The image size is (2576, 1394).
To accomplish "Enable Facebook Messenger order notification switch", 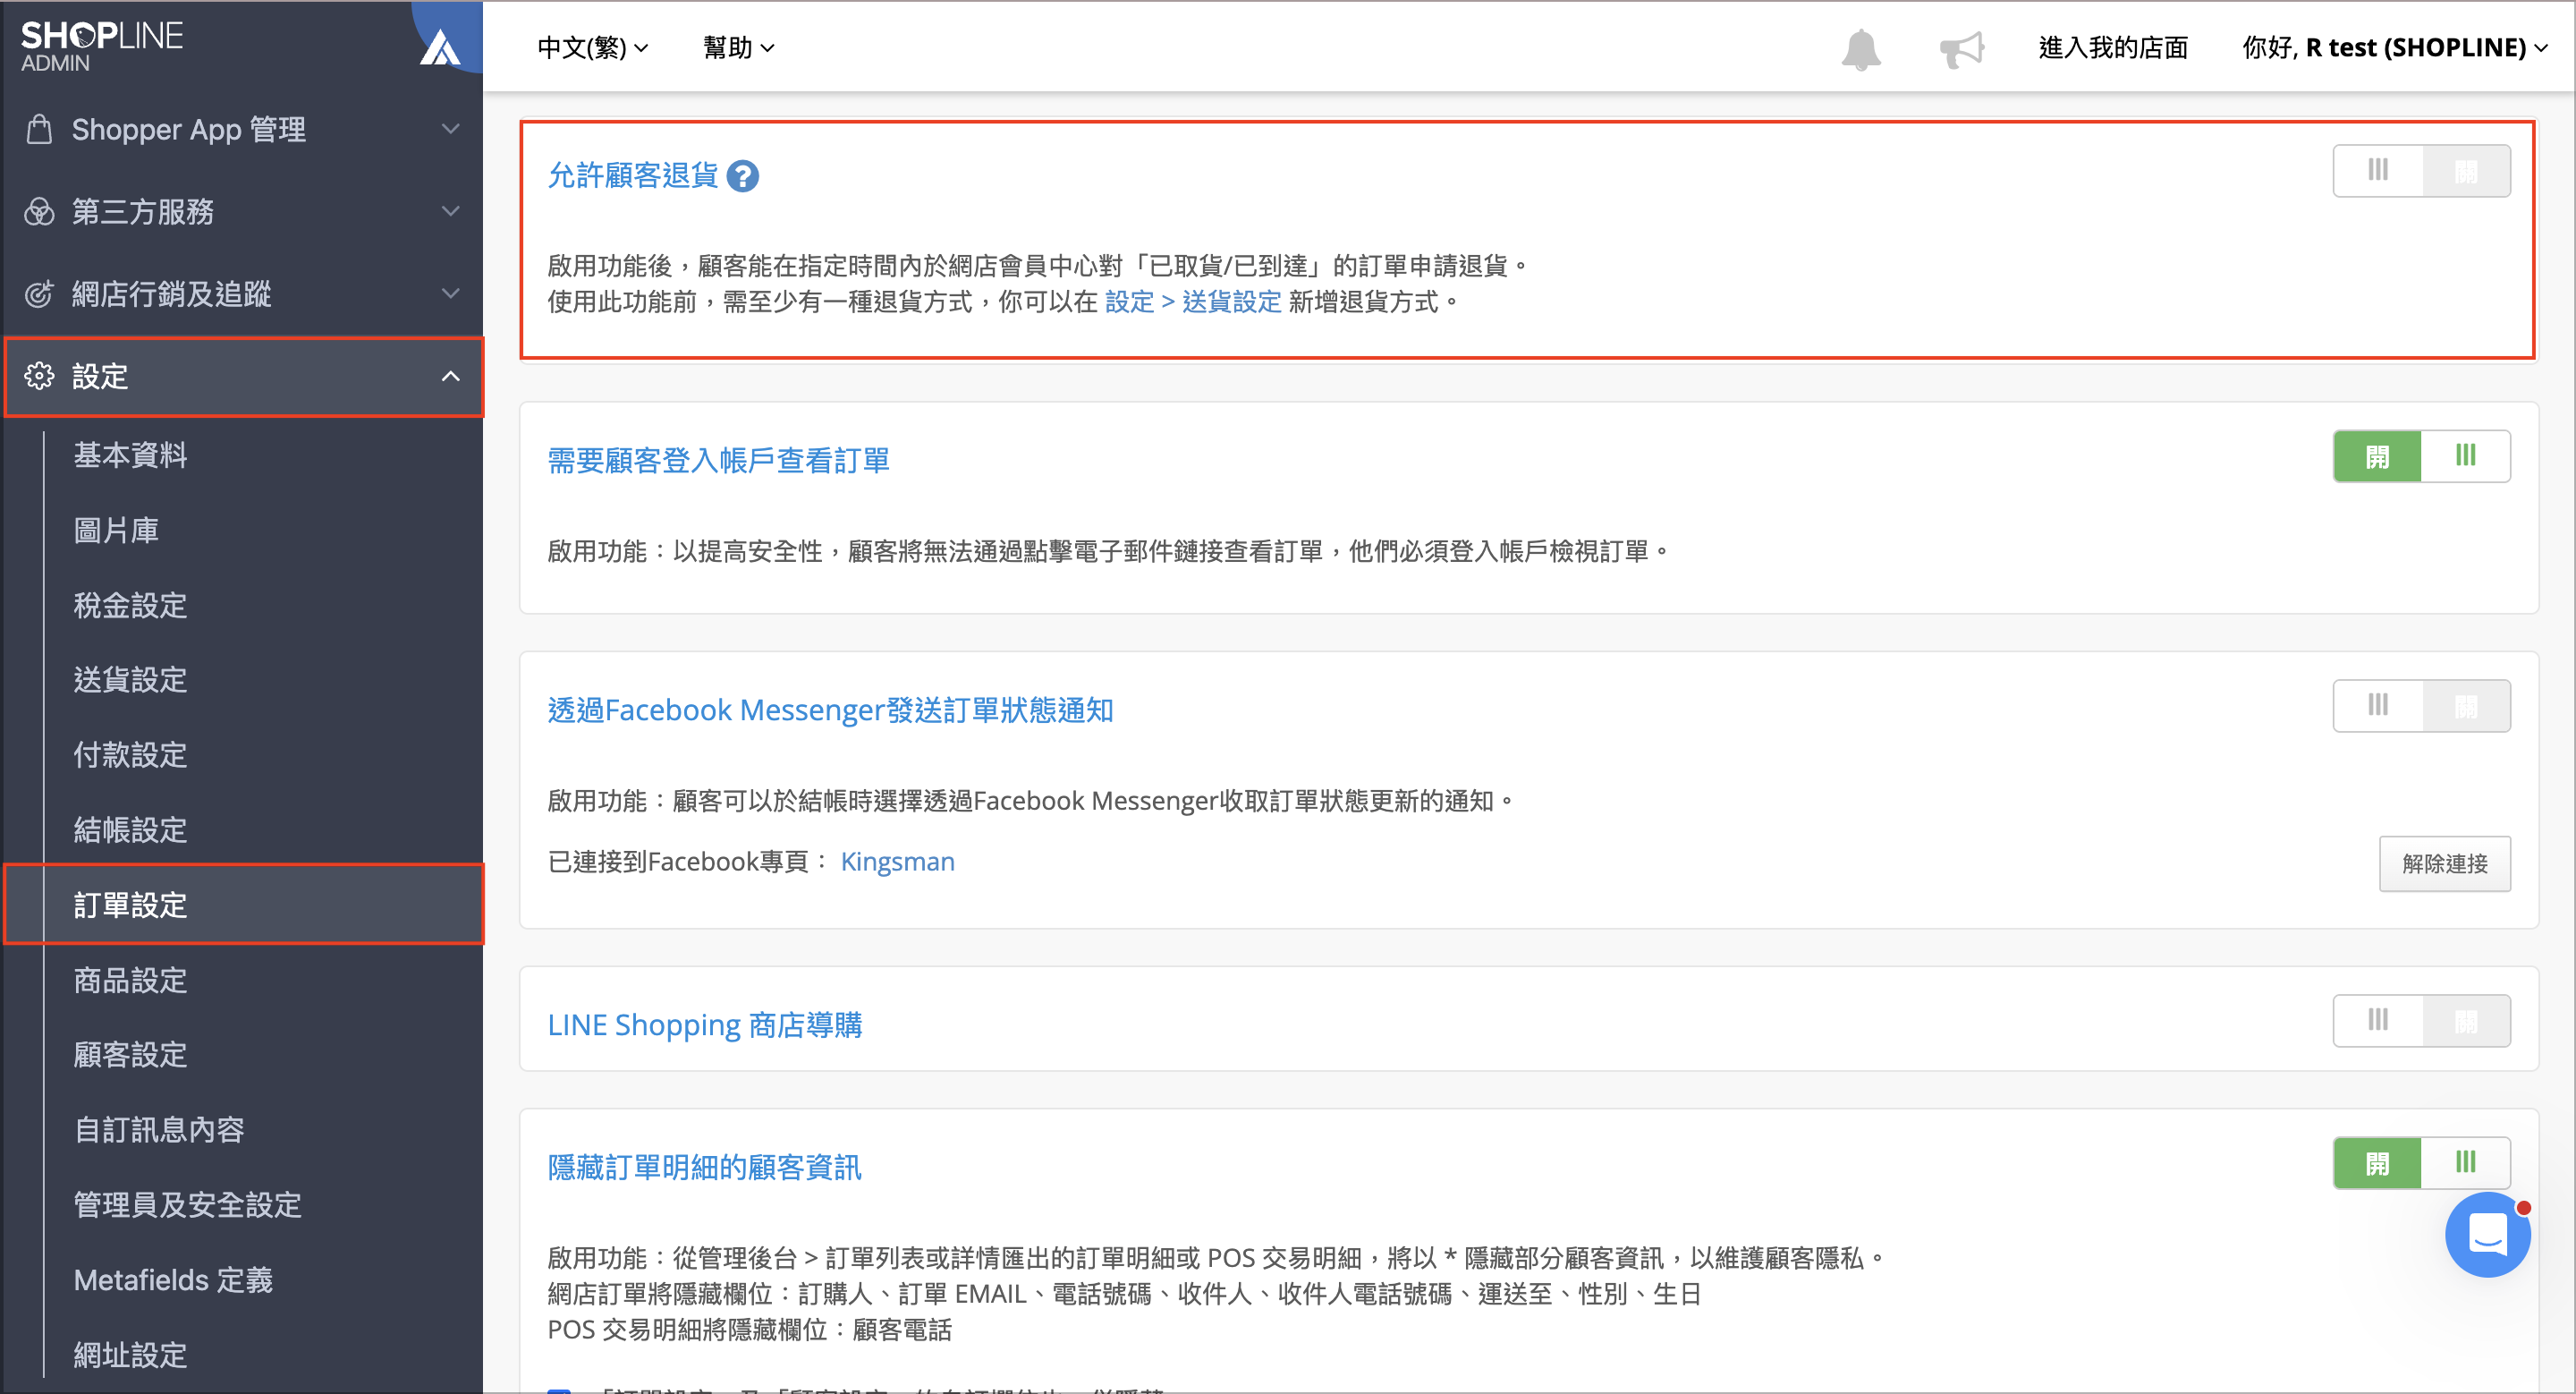I will pyautogui.click(x=2421, y=706).
